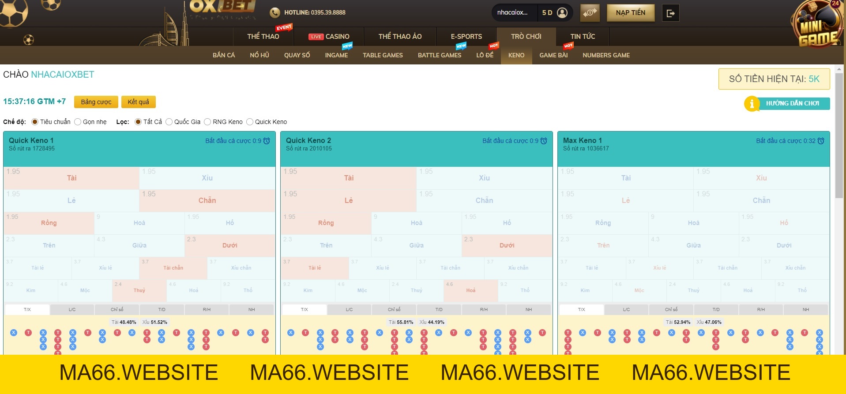The height and width of the screenshot is (394, 846).
Task: Click the clock icon on Quick Keno 1
Action: (x=267, y=141)
